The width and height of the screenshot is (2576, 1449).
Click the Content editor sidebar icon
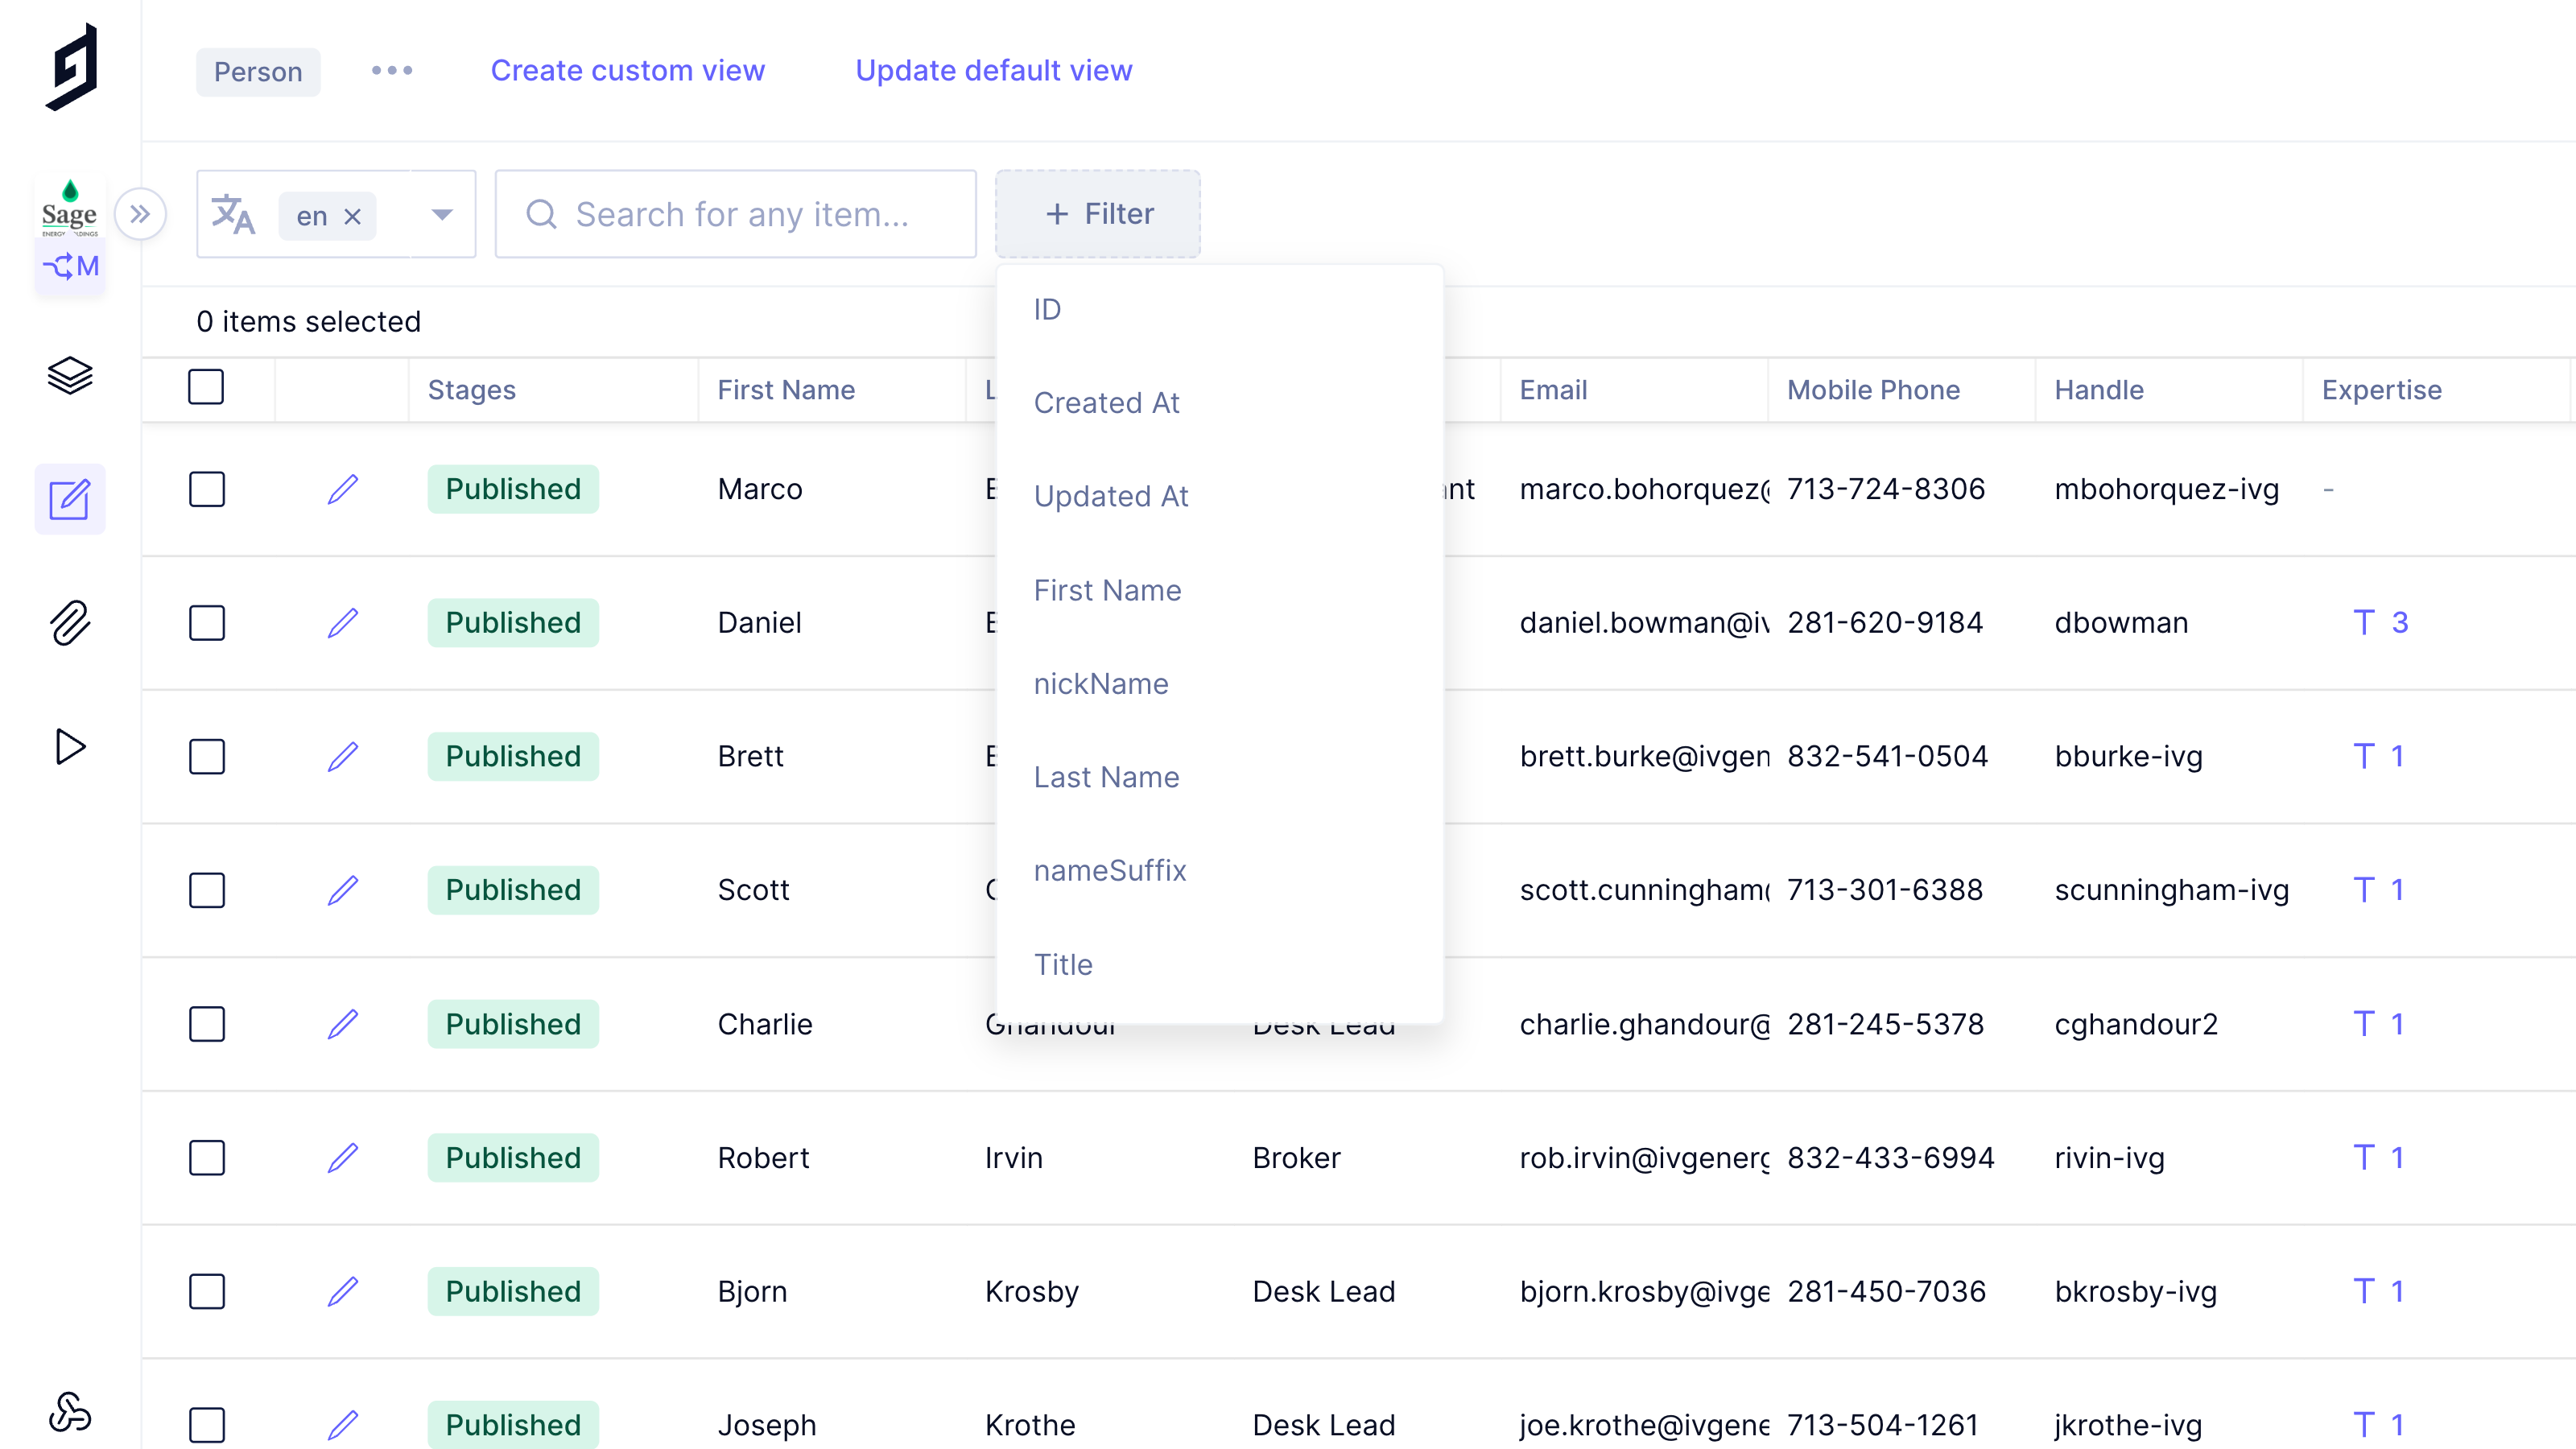[70, 499]
